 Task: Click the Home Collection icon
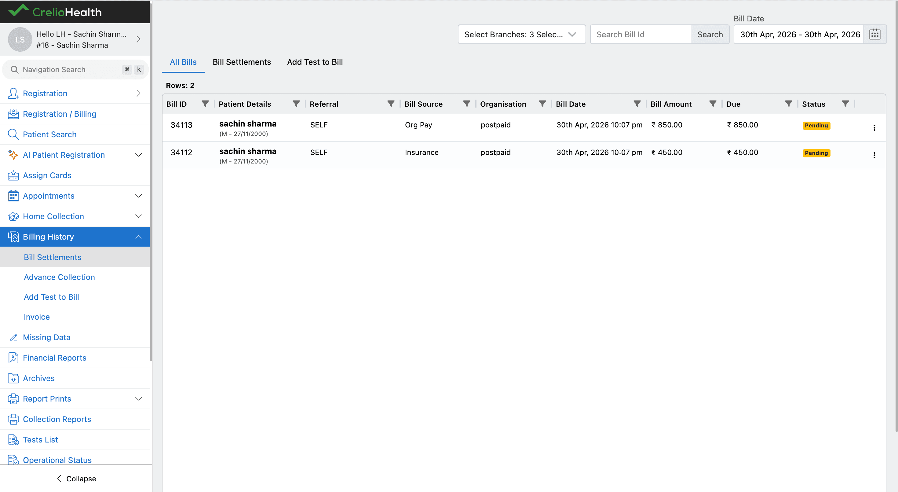(13, 216)
